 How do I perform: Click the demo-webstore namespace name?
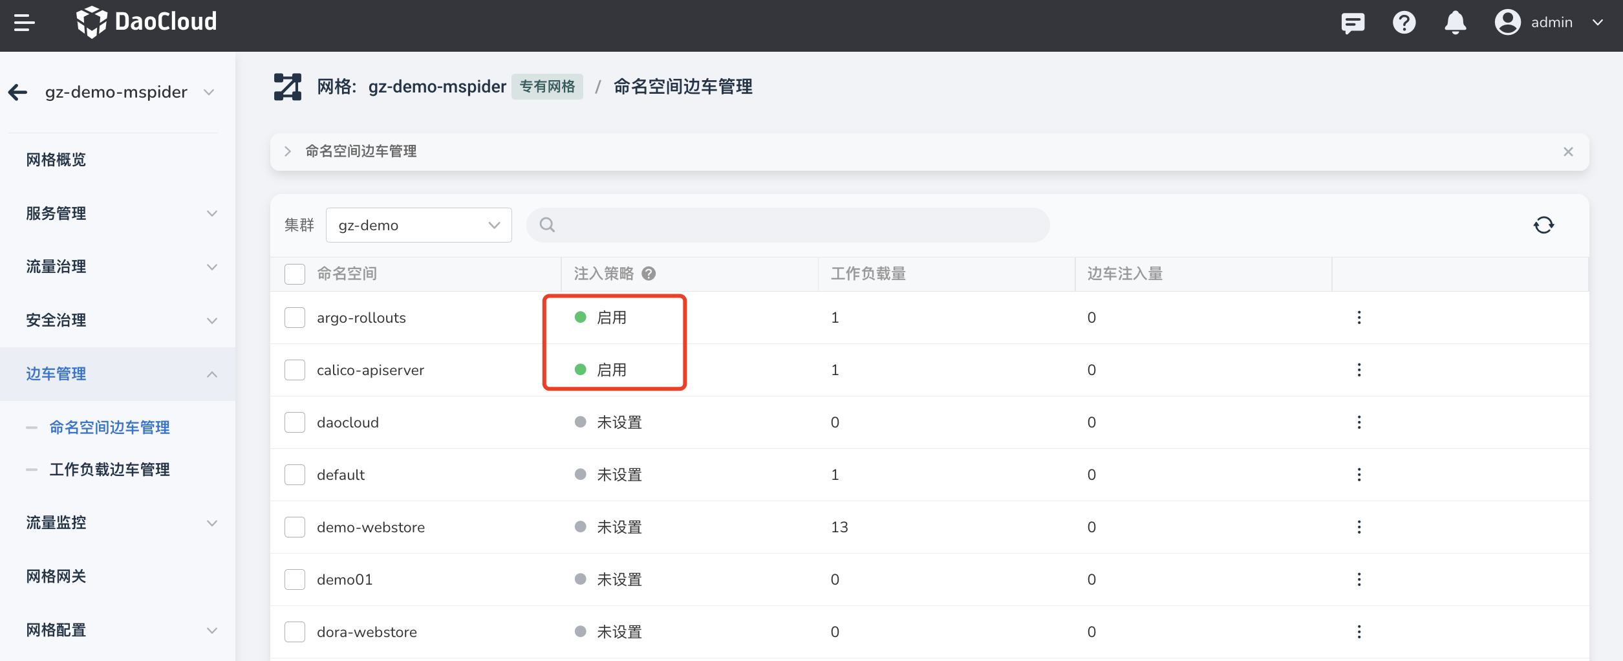pos(371,528)
